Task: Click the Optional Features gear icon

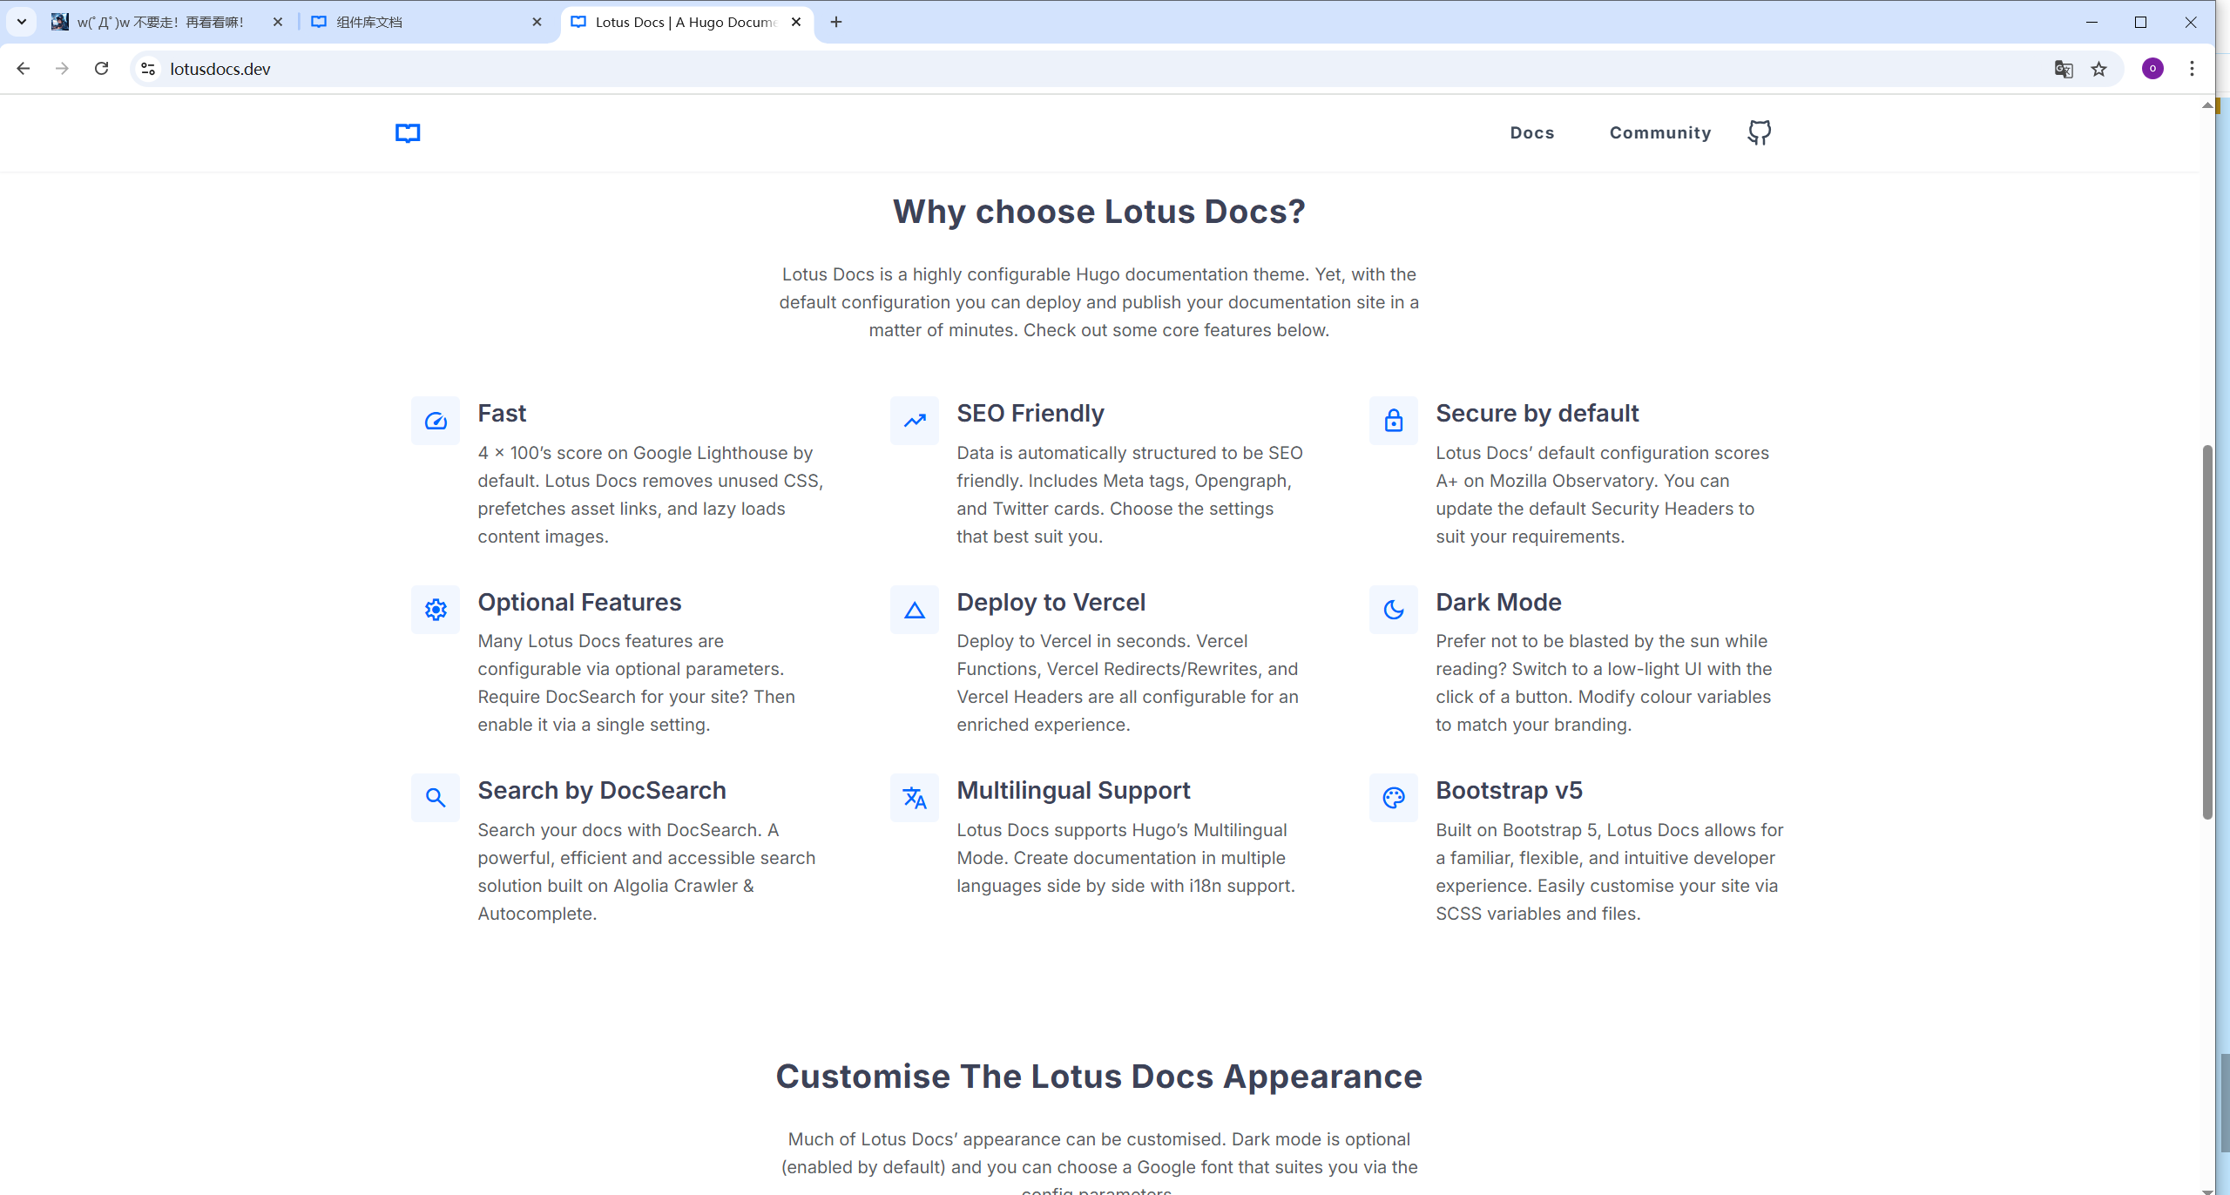Action: coord(436,610)
